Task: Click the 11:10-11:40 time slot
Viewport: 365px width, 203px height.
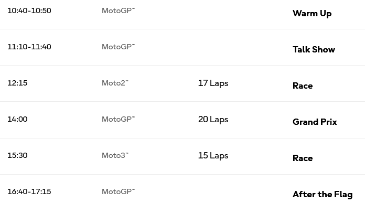Action: (x=29, y=47)
